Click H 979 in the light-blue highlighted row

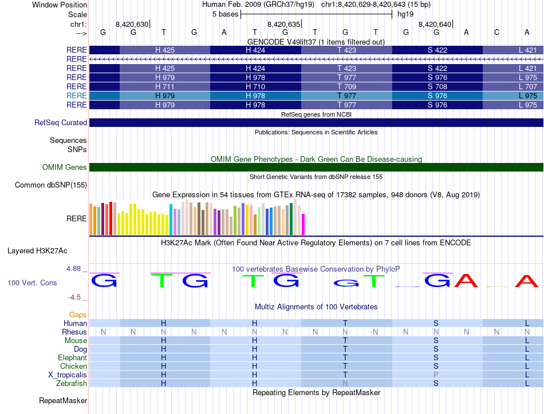[x=165, y=95]
